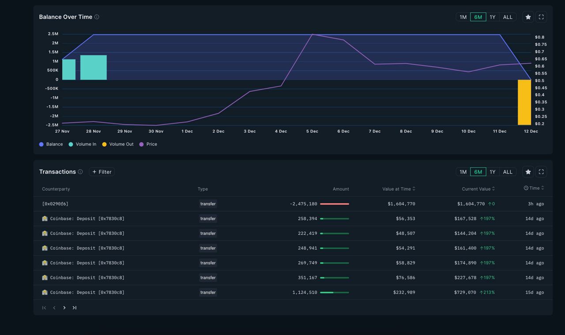The height and width of the screenshot is (335, 565).
Task: Click the yellow Volume Out bar on 12 Dec
Action: [x=524, y=102]
